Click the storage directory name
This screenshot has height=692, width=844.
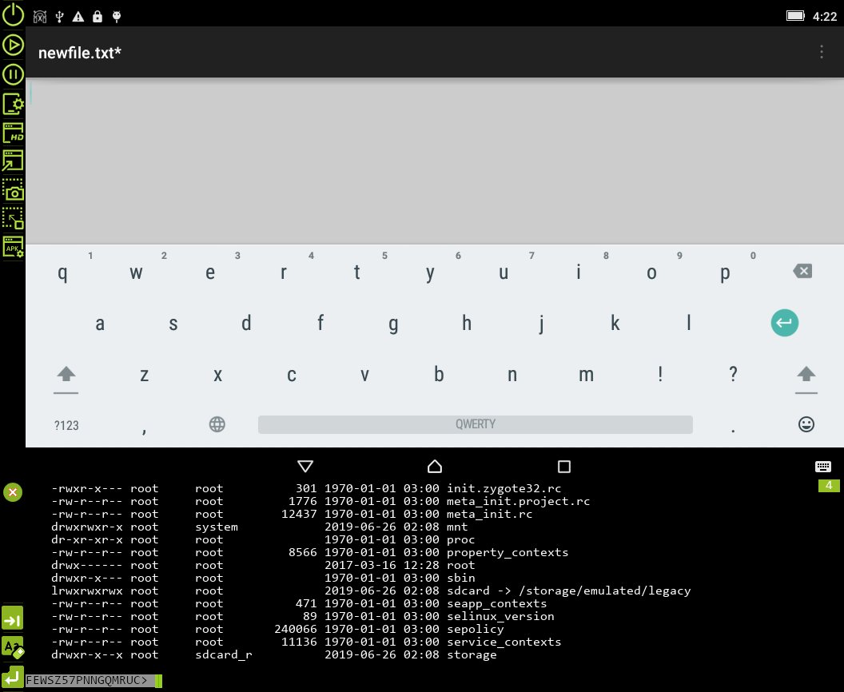point(472,654)
